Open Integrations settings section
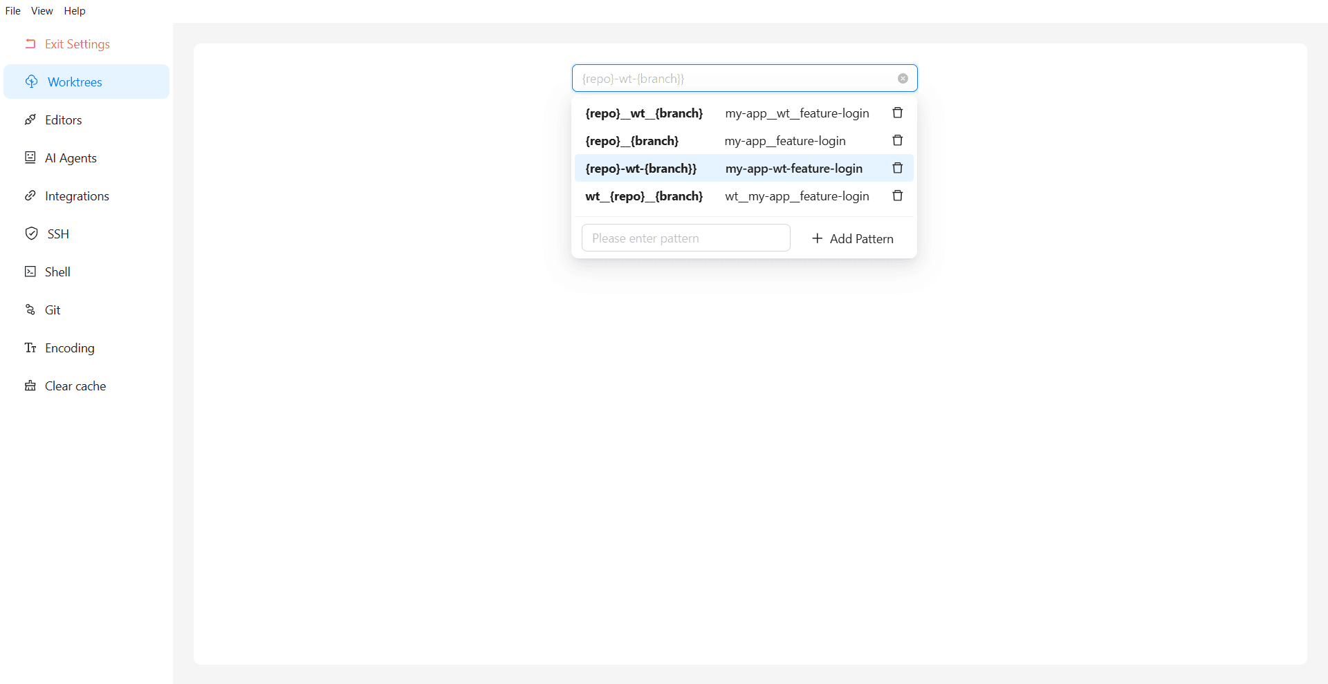This screenshot has width=1328, height=684. (x=86, y=196)
